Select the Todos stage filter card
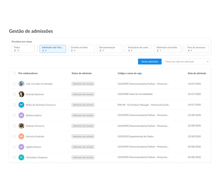This screenshot has height=190, width=220. click(x=23, y=49)
